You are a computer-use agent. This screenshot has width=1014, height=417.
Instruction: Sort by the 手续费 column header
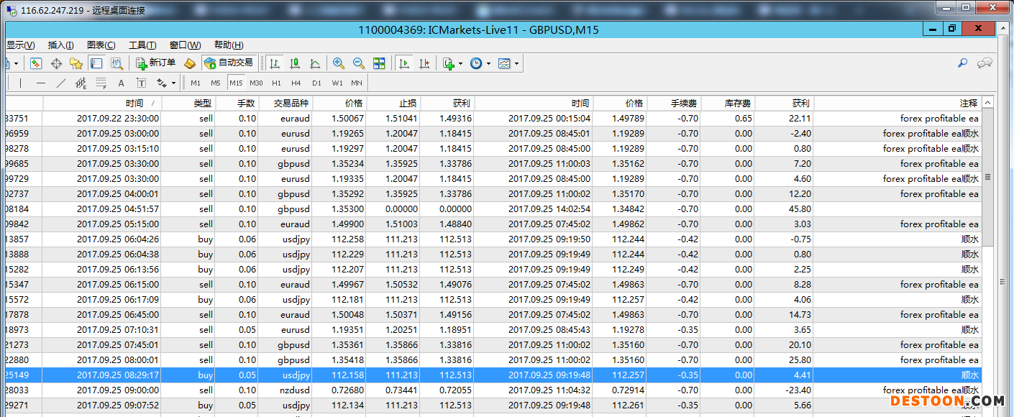[674, 104]
